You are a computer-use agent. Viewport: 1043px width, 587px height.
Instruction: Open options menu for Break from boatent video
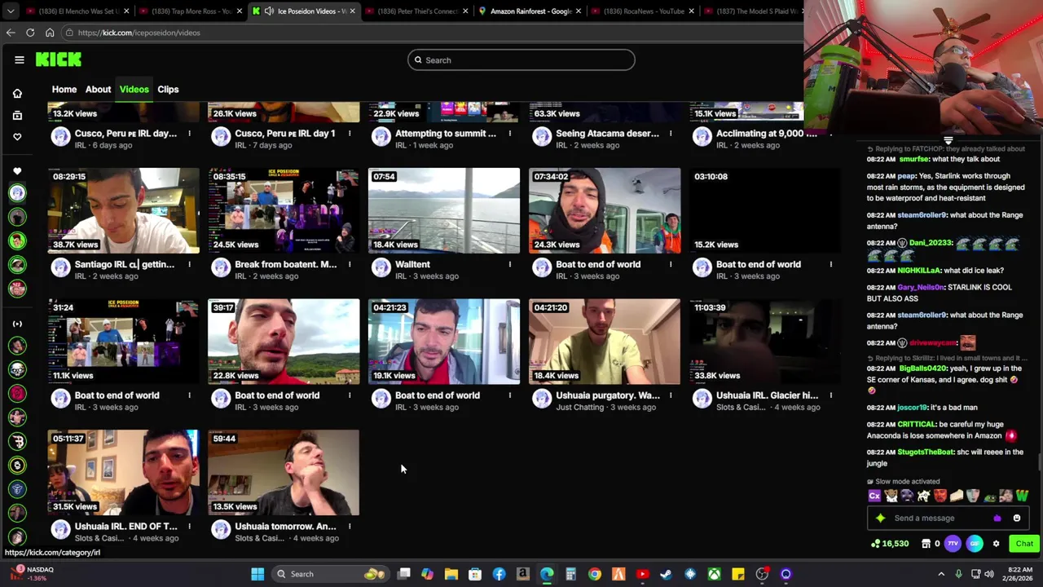coord(350,264)
